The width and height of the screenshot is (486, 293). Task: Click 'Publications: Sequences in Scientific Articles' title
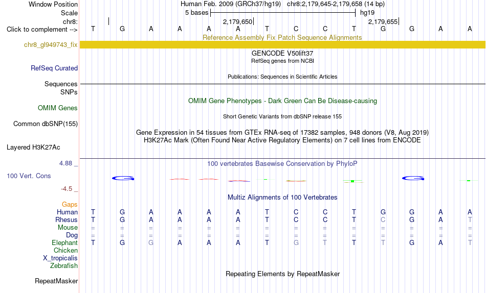pyautogui.click(x=282, y=77)
